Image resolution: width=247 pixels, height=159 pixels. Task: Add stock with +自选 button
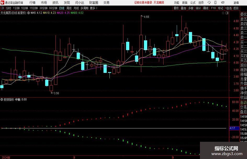(x=228, y=8)
